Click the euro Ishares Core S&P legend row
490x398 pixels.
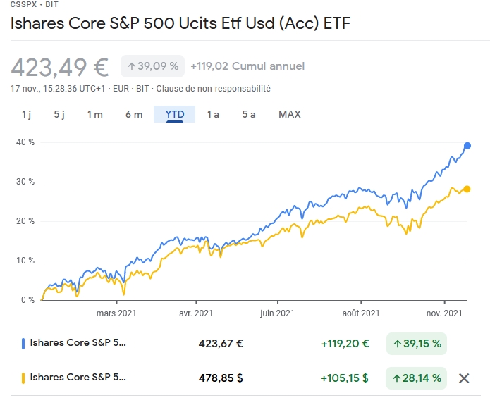coord(79,344)
